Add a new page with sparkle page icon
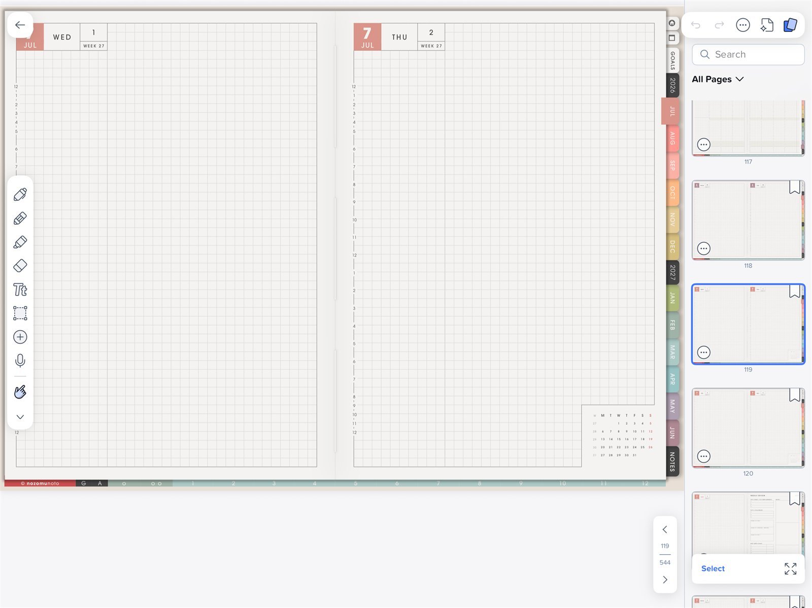This screenshot has width=812, height=608. [767, 25]
